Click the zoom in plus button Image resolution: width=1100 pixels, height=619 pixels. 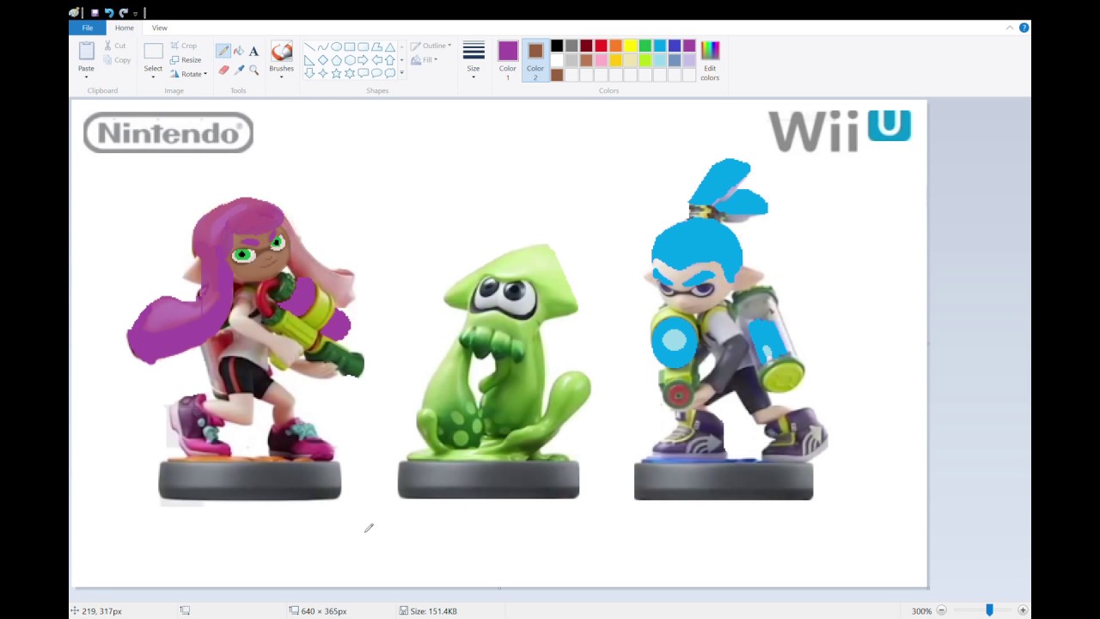click(1023, 610)
